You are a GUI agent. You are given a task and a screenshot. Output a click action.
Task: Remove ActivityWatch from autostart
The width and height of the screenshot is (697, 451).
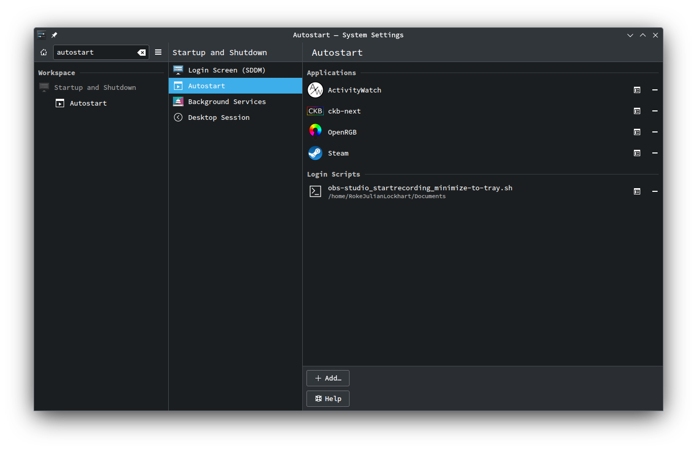coord(655,90)
